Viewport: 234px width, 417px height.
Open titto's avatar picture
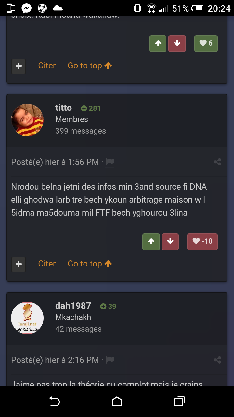coord(27,120)
